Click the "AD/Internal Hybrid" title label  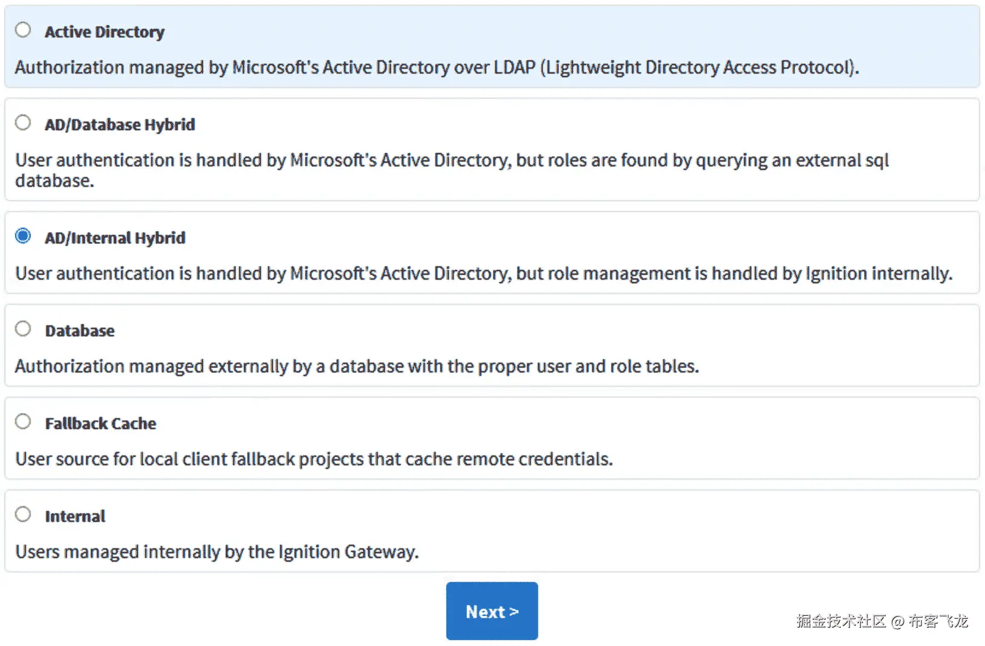tap(115, 238)
